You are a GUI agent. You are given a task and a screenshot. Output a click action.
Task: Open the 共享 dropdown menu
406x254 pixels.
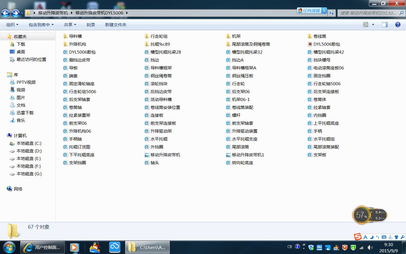click(x=70, y=25)
